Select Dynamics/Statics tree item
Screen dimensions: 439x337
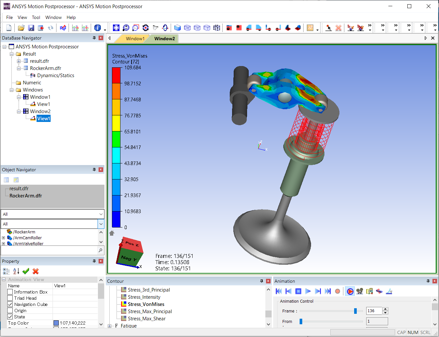[55, 76]
